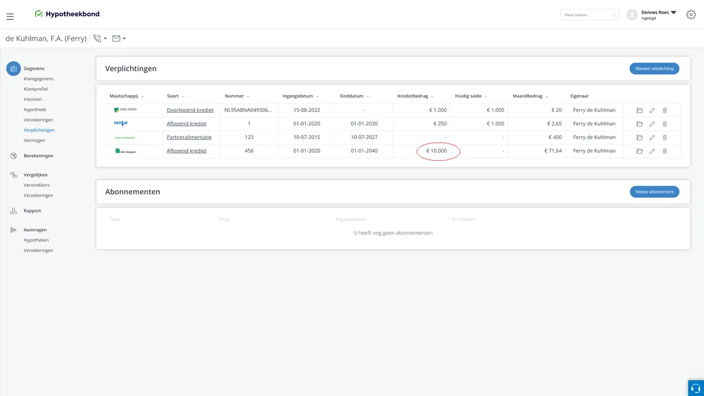Image resolution: width=704 pixels, height=396 pixels.
Task: Delete the BNP Paribas obligation row
Action: coord(665,151)
